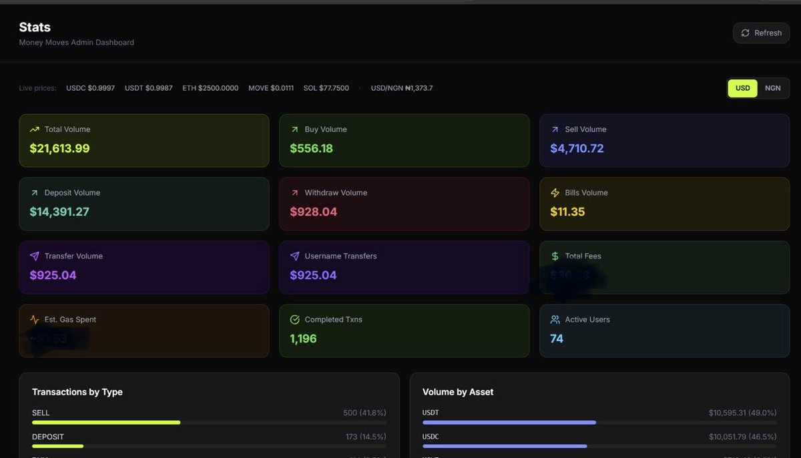Click the USDT $0.9987 live price

coord(149,88)
